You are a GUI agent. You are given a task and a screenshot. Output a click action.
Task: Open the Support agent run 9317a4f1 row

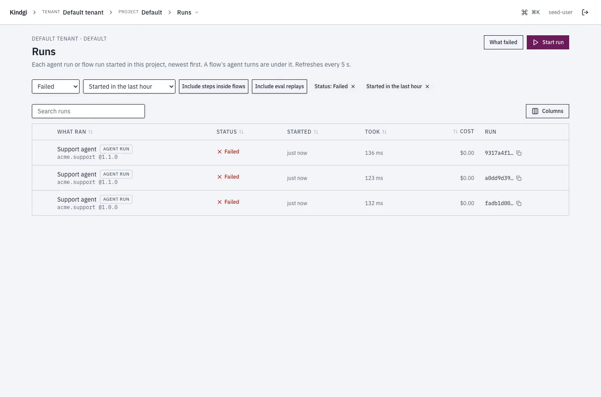tap(300, 153)
